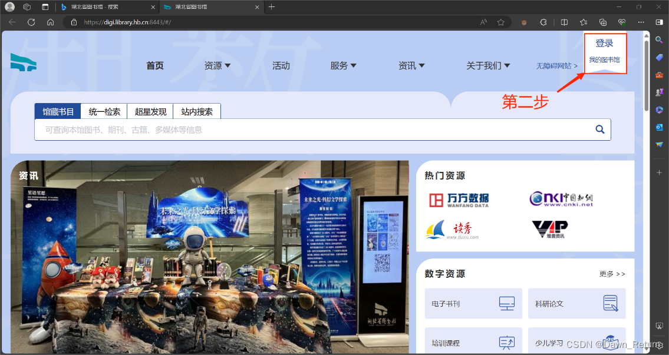669x355 pixels.
Task: Open browser essentials heart icon
Action: pos(622,22)
